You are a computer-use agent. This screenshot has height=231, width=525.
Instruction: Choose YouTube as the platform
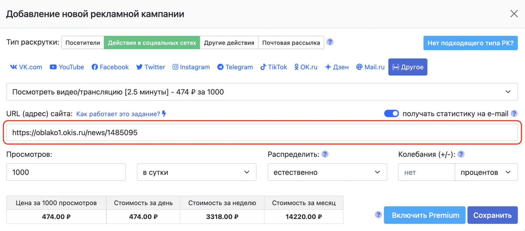coord(67,67)
